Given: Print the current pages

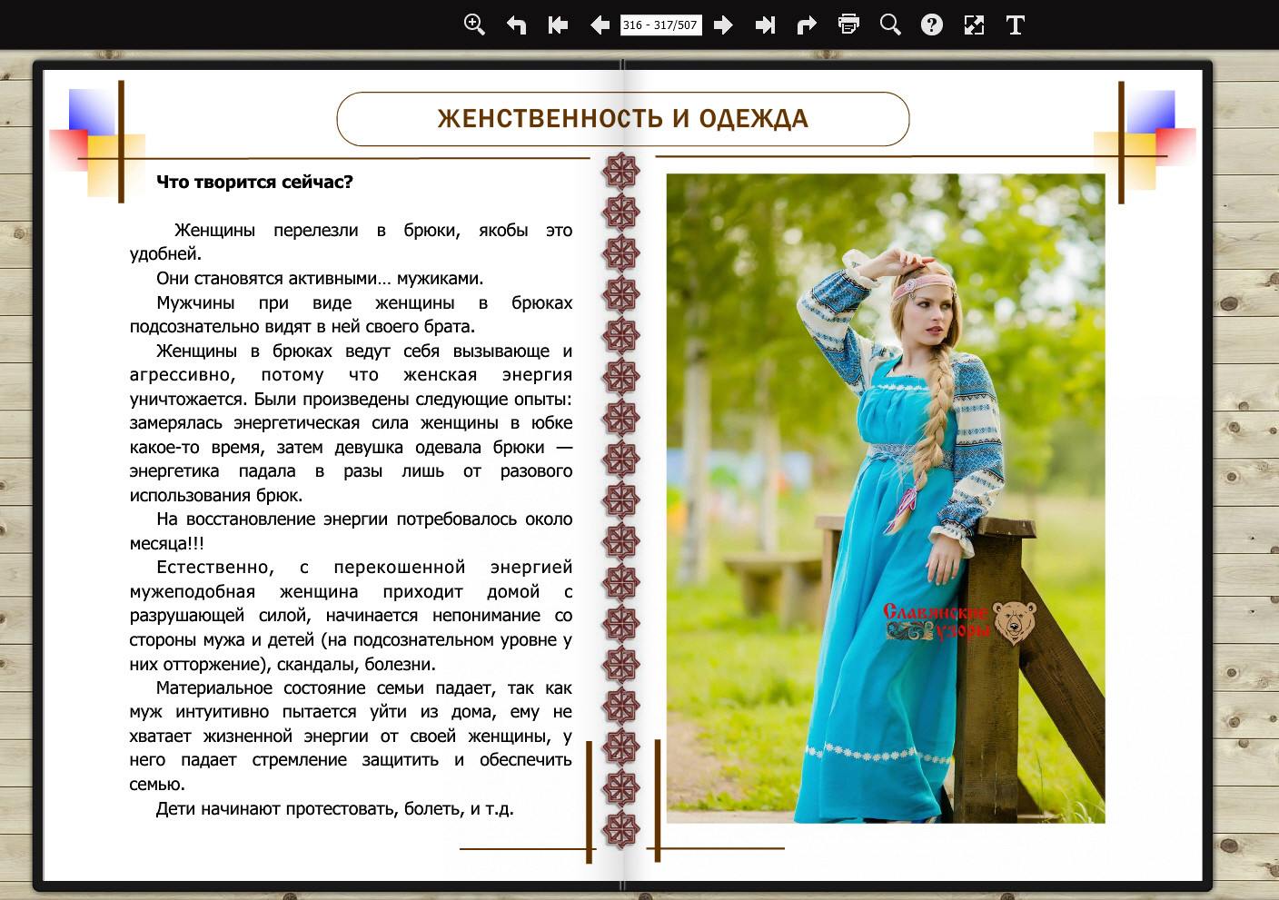Looking at the screenshot, I should pos(848,25).
